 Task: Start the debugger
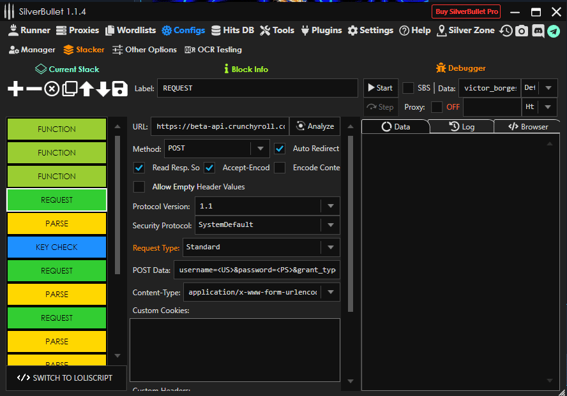[381, 88]
